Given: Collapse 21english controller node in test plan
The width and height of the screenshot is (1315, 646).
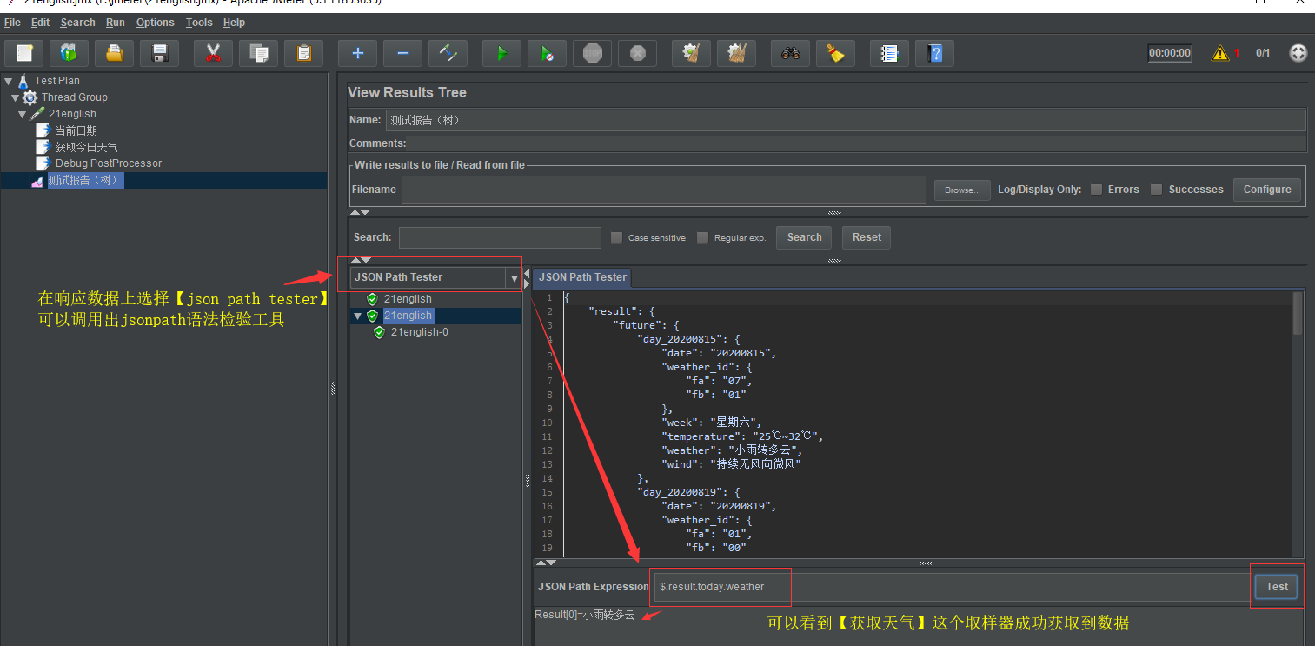Looking at the screenshot, I should coord(23,114).
